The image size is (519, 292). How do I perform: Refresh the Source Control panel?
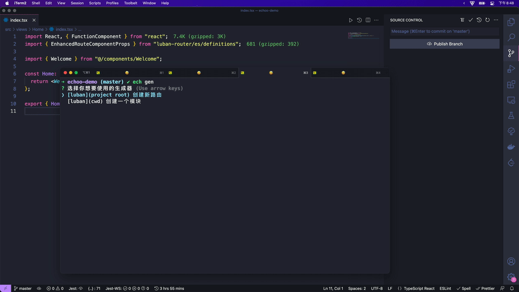488,20
